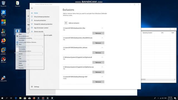Screen dimensions: 178x100
Task: Open taskbar Search
Action: (7, 98)
